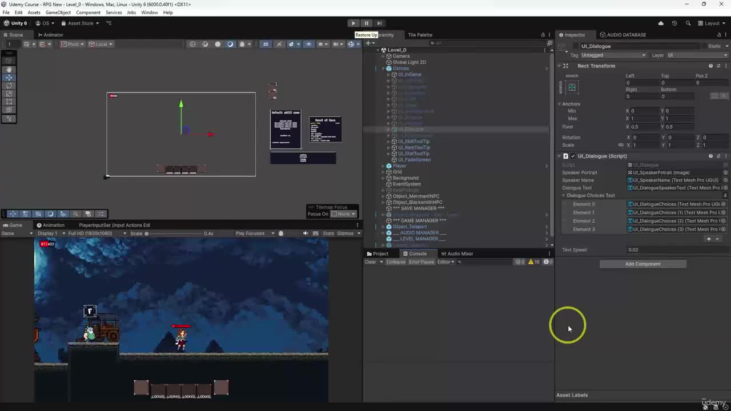Collapse the Canvas tree item arrow
Screen dimensions: 731x411
coord(383,68)
